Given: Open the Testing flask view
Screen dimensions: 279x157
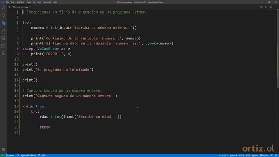Looking at the screenshot, I should pos(3,53).
